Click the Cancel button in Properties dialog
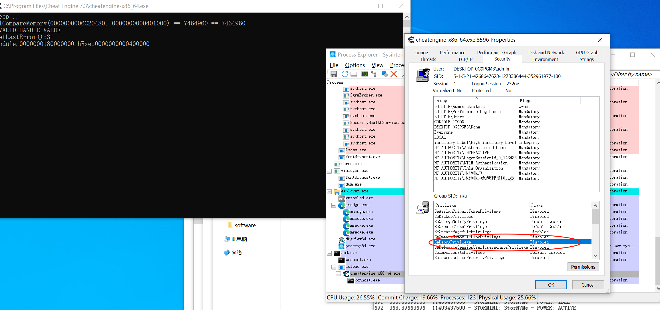The width and height of the screenshot is (660, 310). [x=588, y=285]
